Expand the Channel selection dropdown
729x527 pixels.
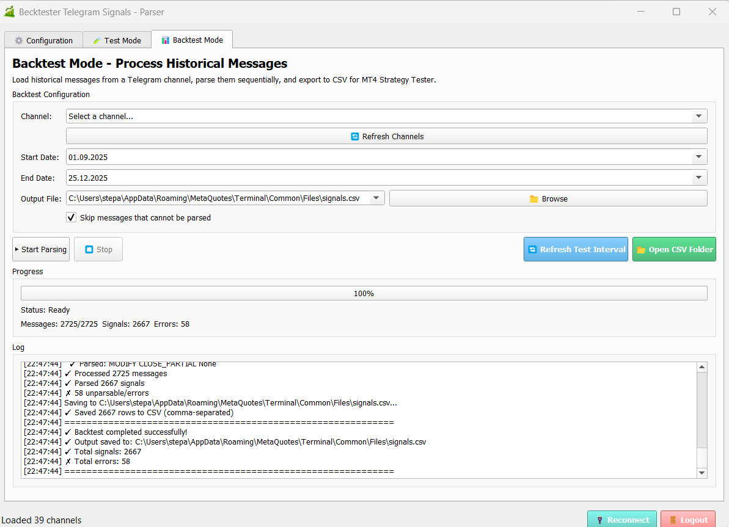coord(698,117)
